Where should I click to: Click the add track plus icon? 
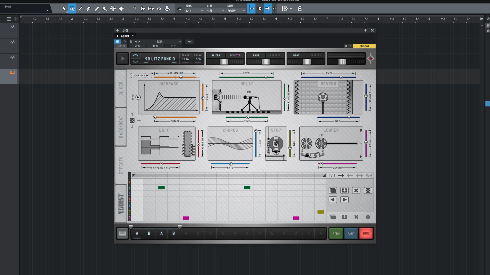click(x=16, y=19)
